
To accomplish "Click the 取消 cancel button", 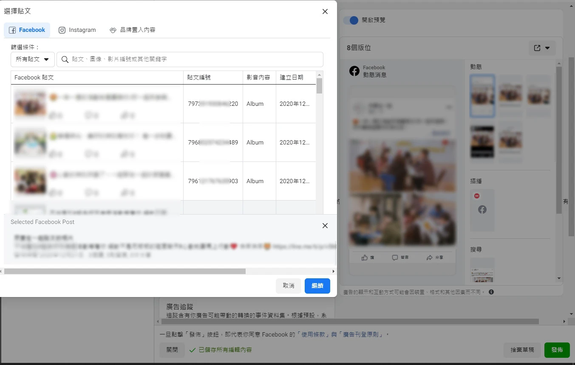I will click(288, 286).
